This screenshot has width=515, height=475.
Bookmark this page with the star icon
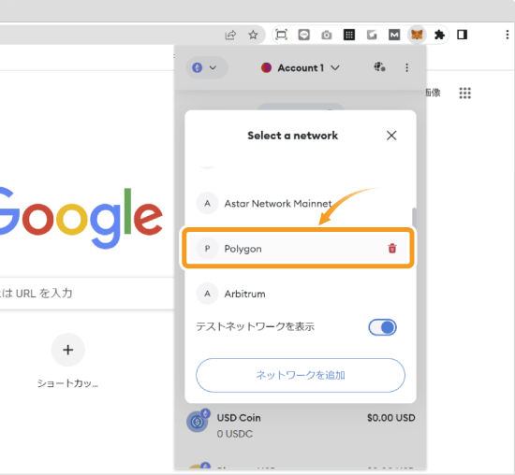[x=253, y=35]
